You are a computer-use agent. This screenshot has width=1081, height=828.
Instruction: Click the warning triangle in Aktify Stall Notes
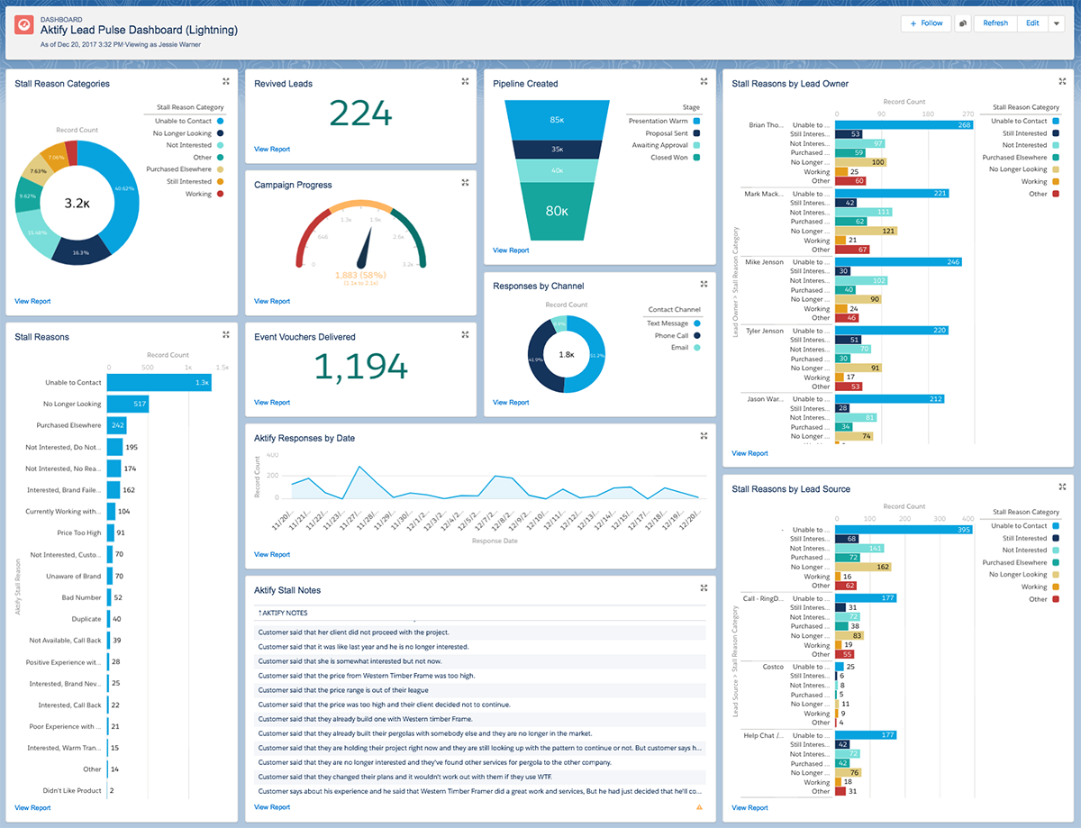[x=699, y=806]
